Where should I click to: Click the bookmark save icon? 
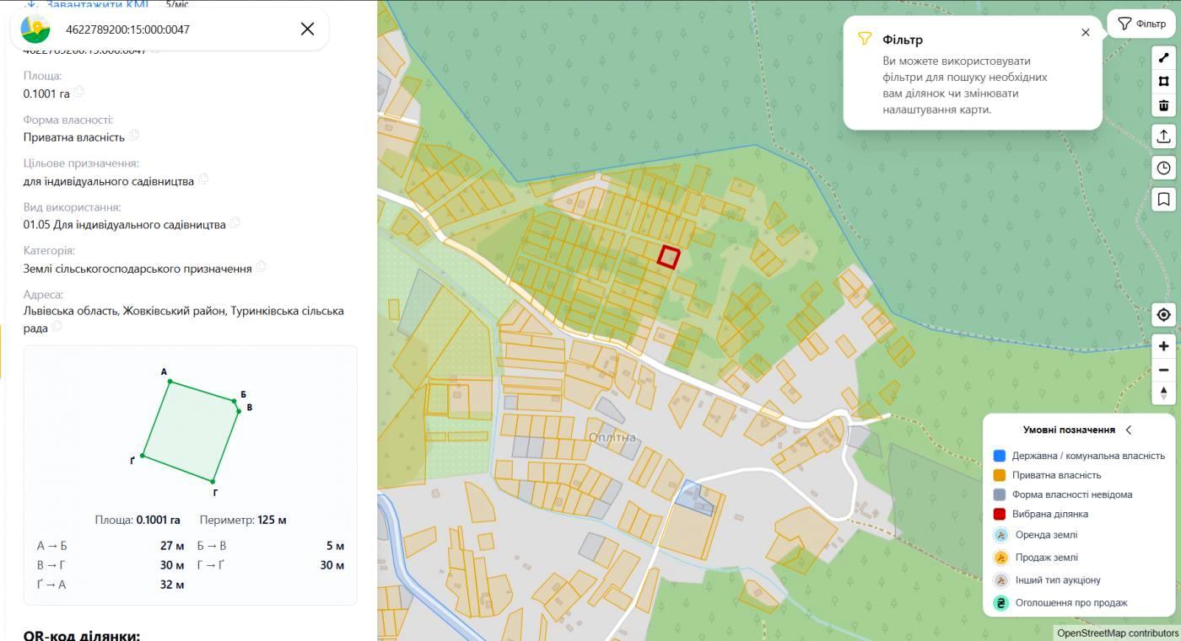1163,199
